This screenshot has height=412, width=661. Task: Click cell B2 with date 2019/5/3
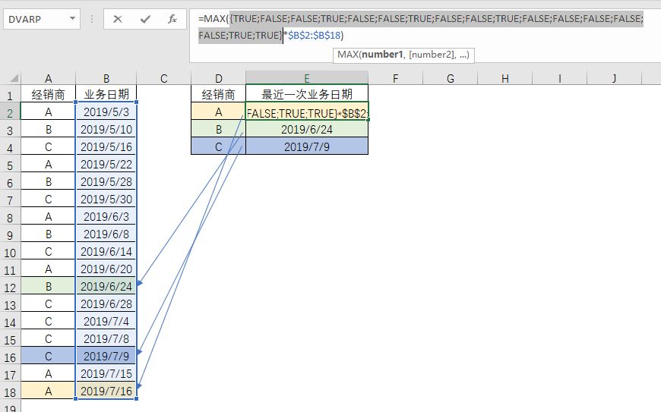point(106,112)
